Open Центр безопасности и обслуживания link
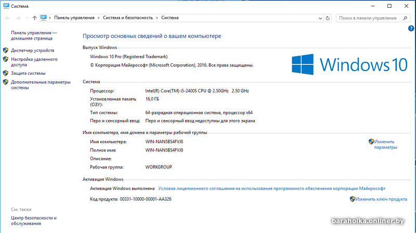This screenshot has width=416, height=233. (x=34, y=221)
